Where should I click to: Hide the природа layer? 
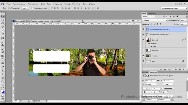click(144, 56)
